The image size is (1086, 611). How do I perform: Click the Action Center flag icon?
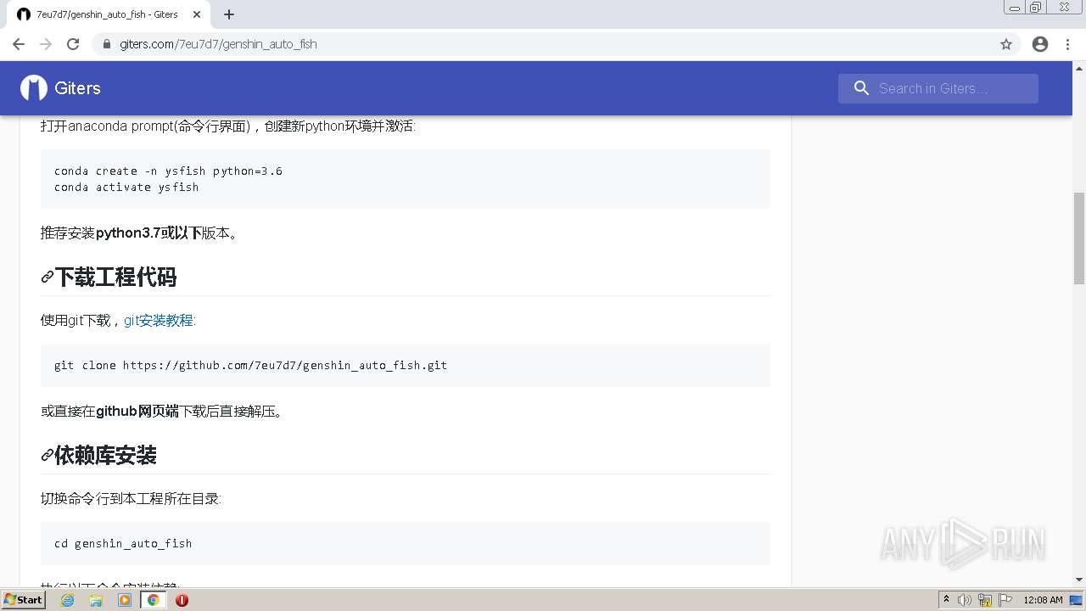1005,600
